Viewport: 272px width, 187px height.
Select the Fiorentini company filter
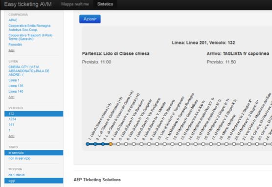(x=15, y=45)
